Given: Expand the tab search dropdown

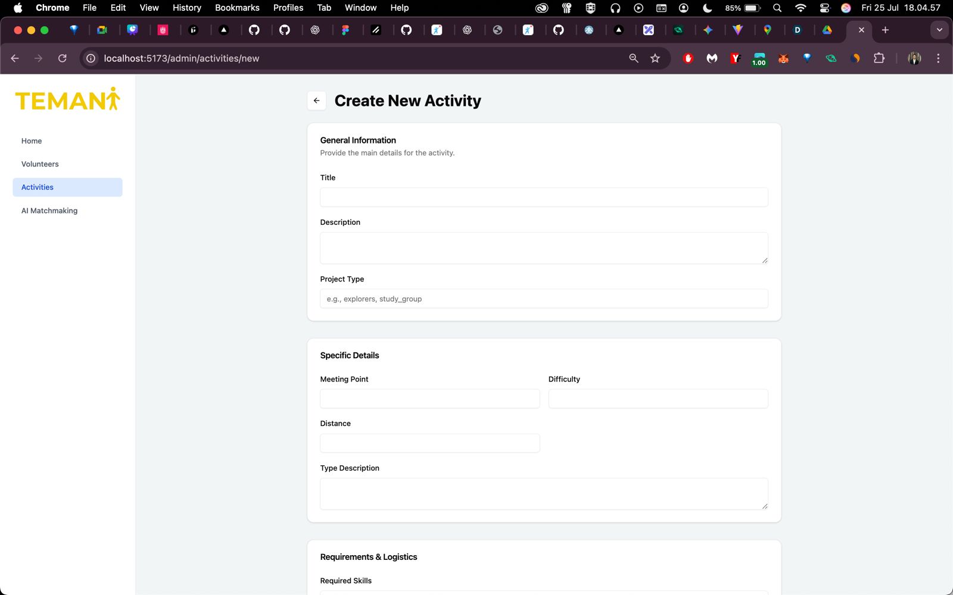Looking at the screenshot, I should [x=939, y=30].
